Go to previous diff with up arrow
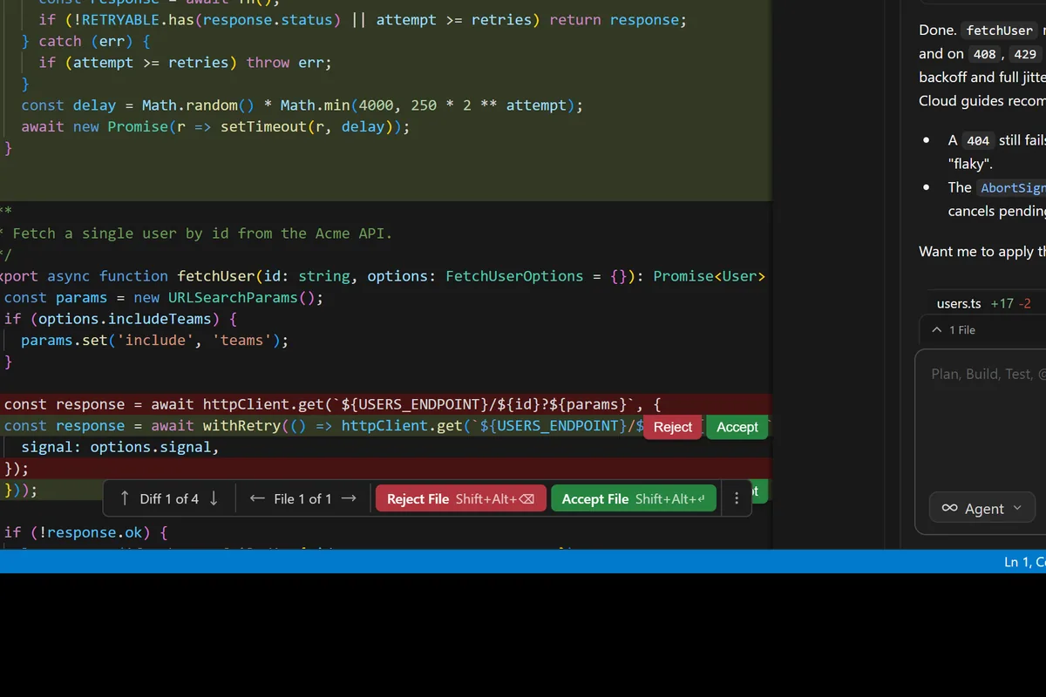 (124, 498)
